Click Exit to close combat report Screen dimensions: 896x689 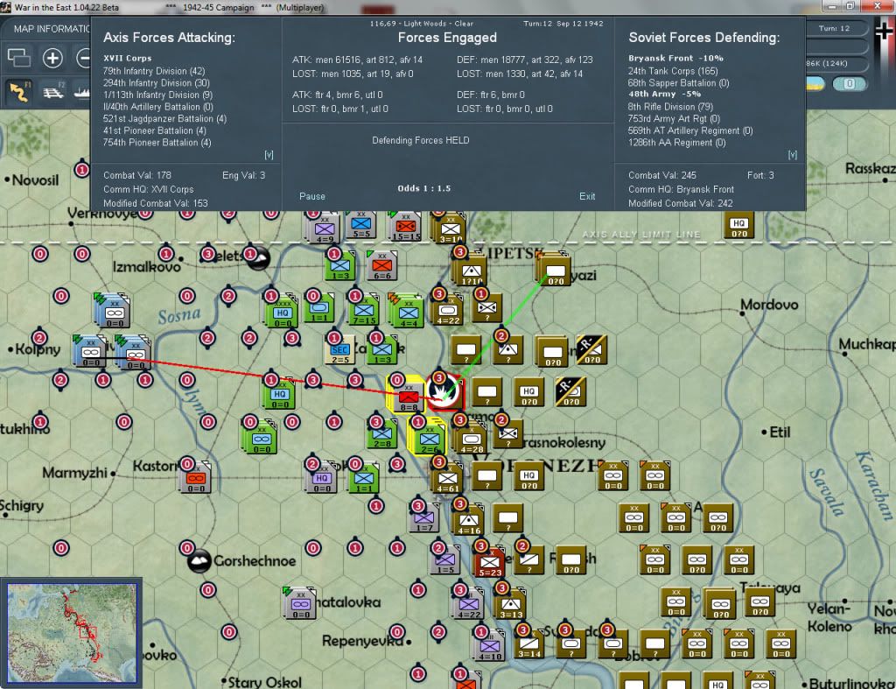tap(587, 196)
